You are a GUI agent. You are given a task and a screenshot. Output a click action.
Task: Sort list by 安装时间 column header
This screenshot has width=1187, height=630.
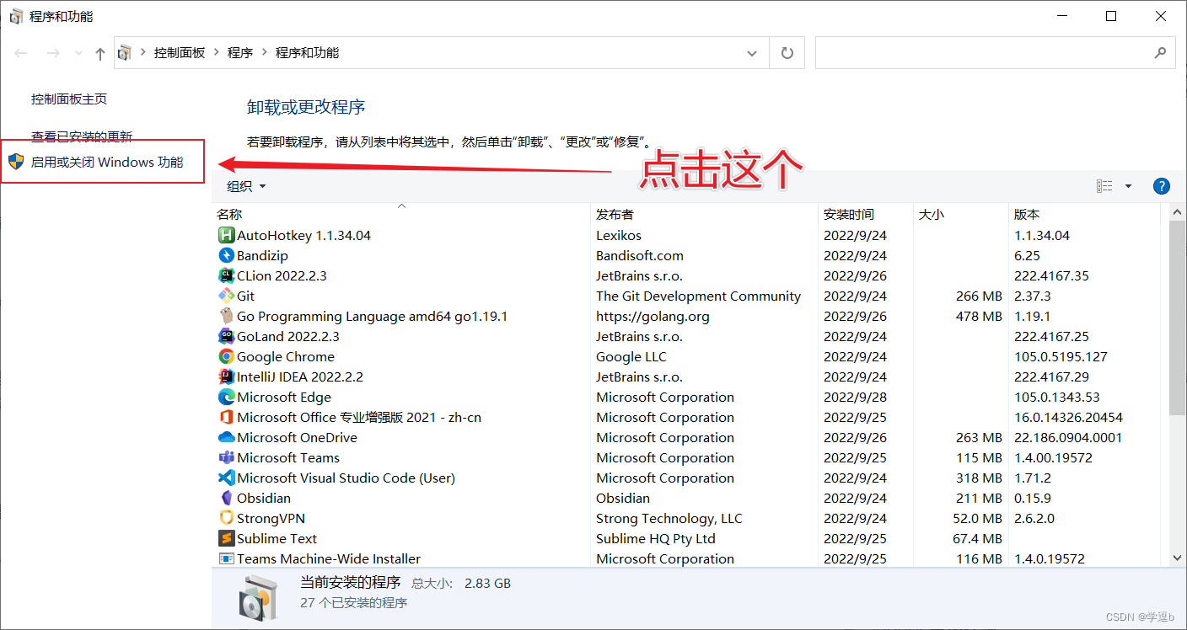click(x=866, y=214)
